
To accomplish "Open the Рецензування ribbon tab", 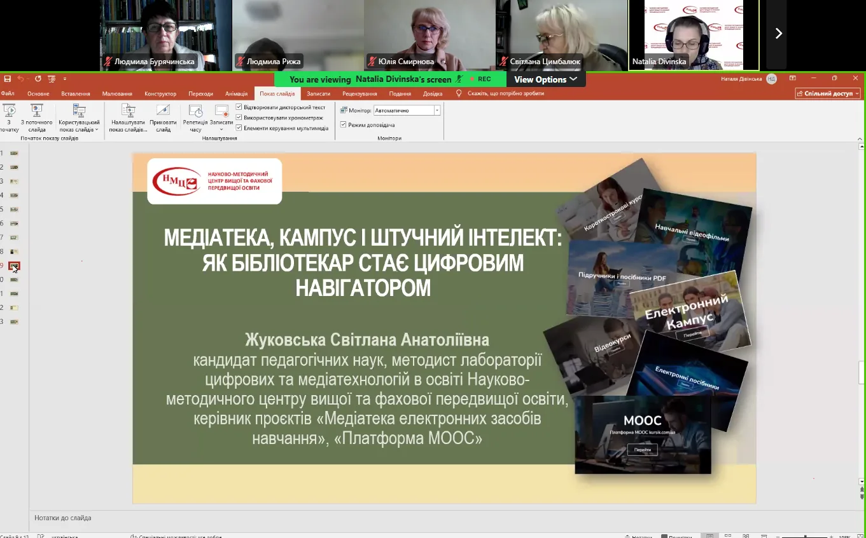I will tap(360, 94).
